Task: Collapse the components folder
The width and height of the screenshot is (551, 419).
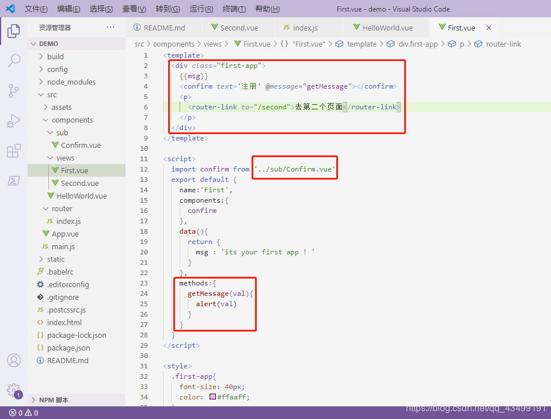Action: click(x=77, y=120)
